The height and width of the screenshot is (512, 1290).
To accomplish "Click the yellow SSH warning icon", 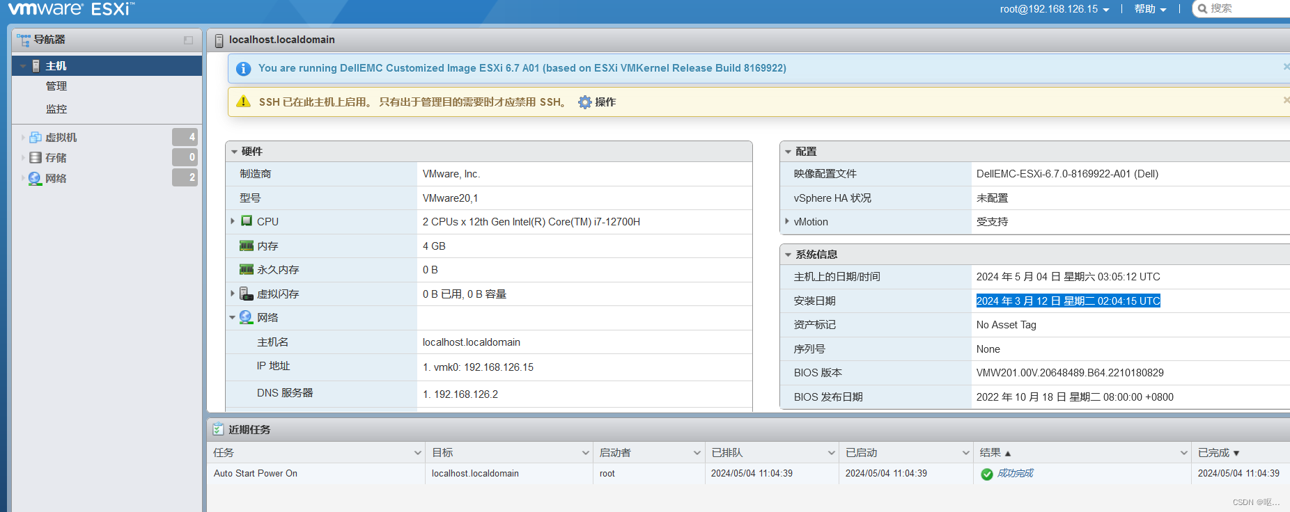I will (243, 102).
